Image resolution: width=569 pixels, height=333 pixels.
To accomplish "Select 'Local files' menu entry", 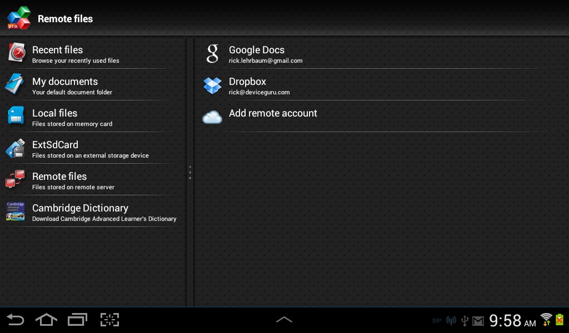I will coord(93,117).
